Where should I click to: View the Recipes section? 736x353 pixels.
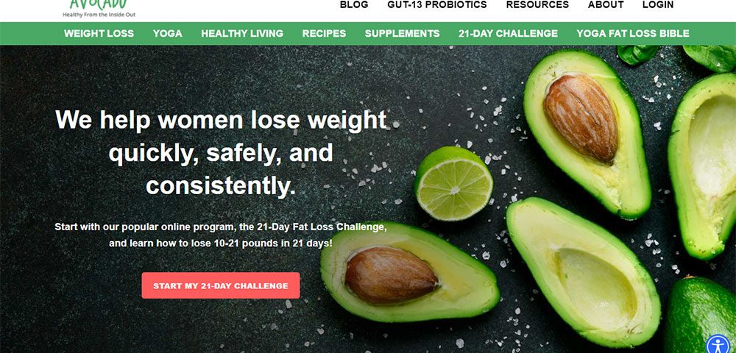pos(324,34)
